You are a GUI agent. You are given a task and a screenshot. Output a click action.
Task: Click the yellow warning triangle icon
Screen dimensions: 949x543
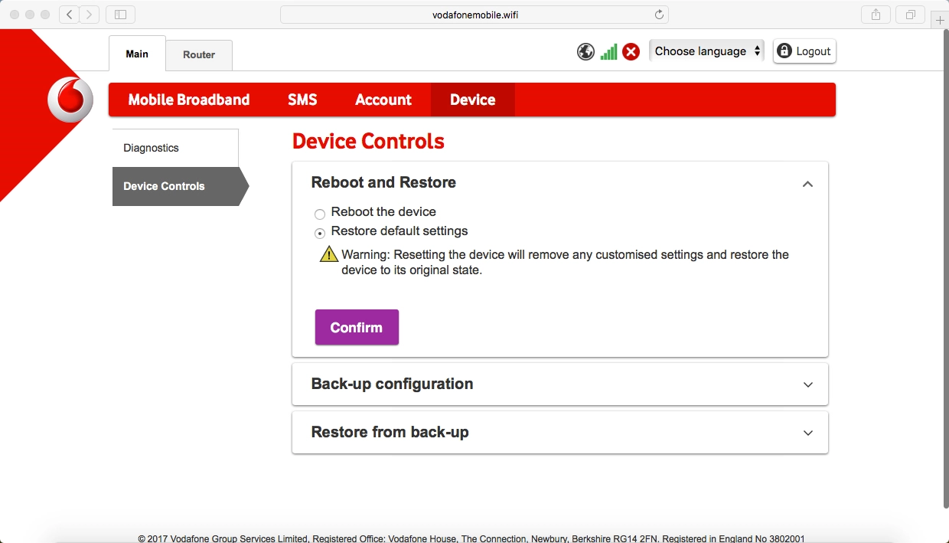[328, 254]
